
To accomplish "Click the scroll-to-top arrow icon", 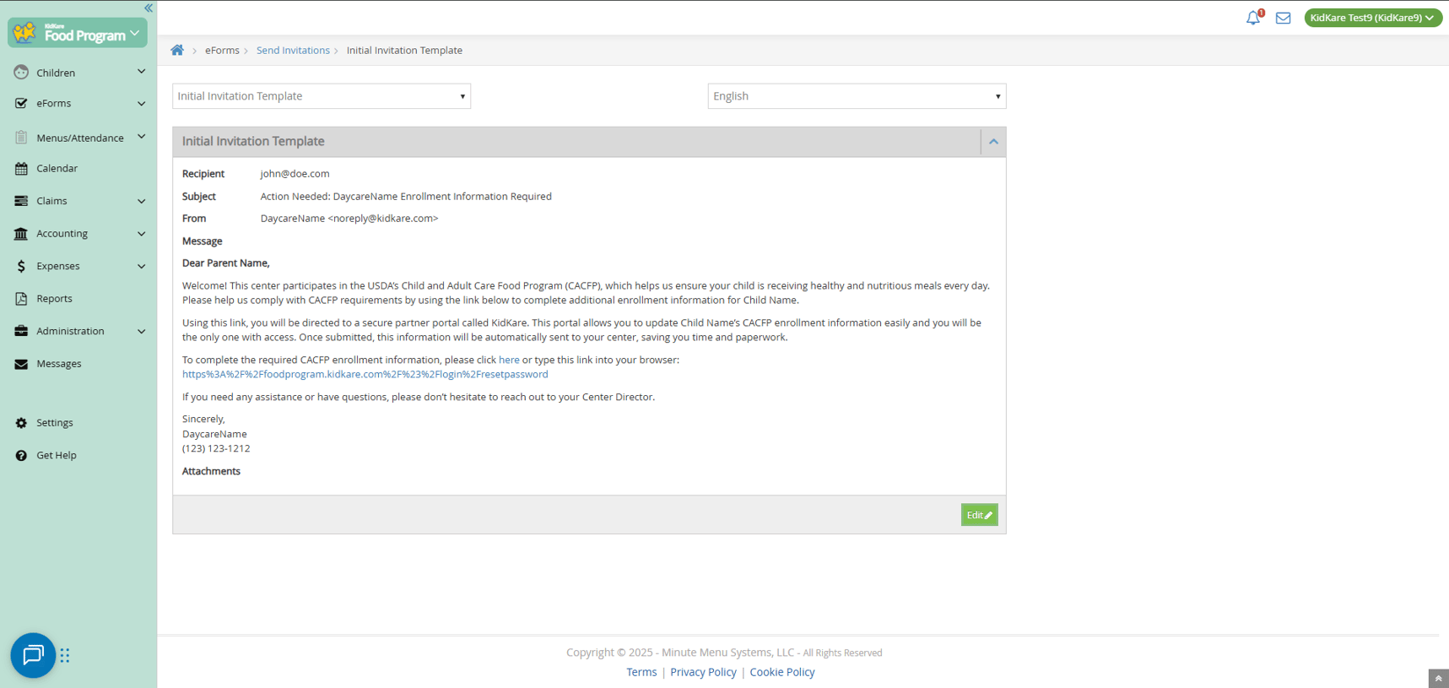I will pos(1438,679).
